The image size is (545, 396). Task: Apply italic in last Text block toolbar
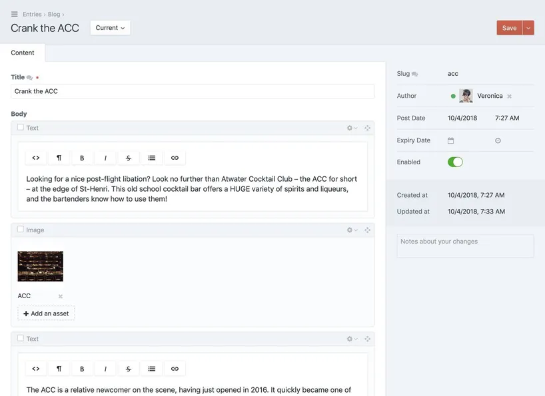[x=105, y=369]
